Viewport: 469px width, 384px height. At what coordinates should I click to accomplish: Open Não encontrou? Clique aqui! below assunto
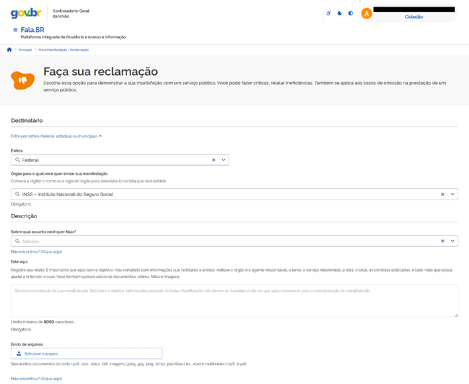coord(36,252)
